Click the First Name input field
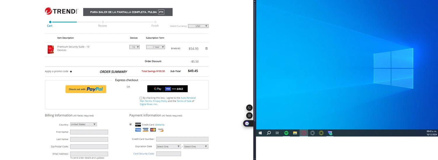438x160 pixels. 89,132
